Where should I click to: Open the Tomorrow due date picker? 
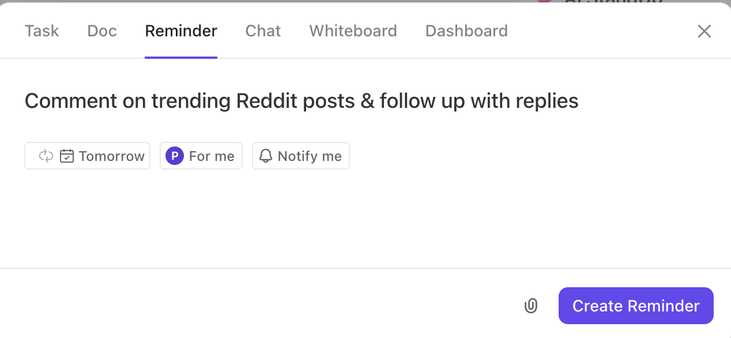pyautogui.click(x=87, y=156)
